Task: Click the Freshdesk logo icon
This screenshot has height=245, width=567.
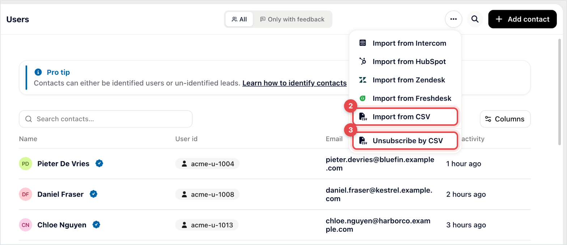Action: click(x=363, y=98)
